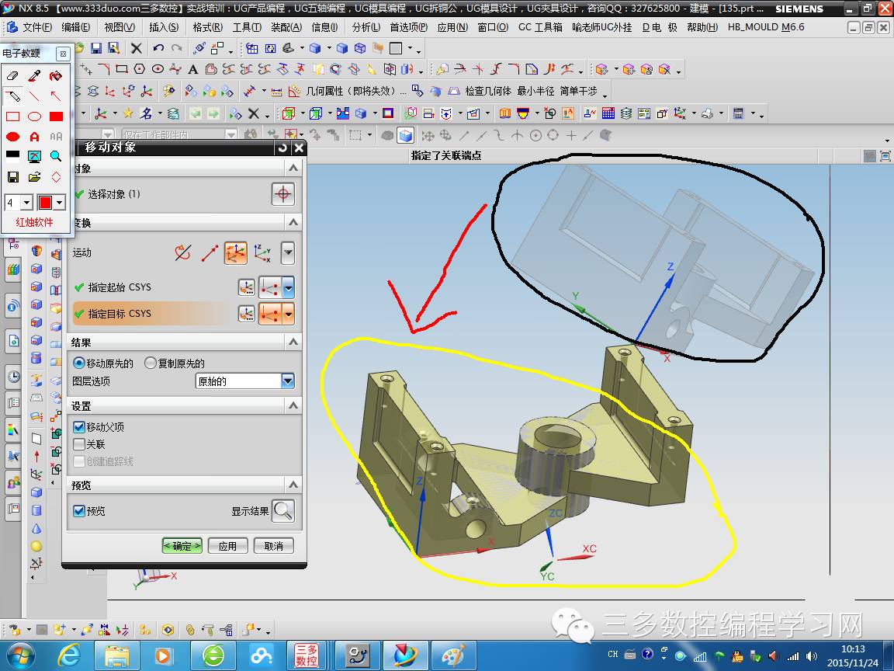Select the hollow rectangle drawing tool
The height and width of the screenshot is (671, 894).
[x=12, y=116]
